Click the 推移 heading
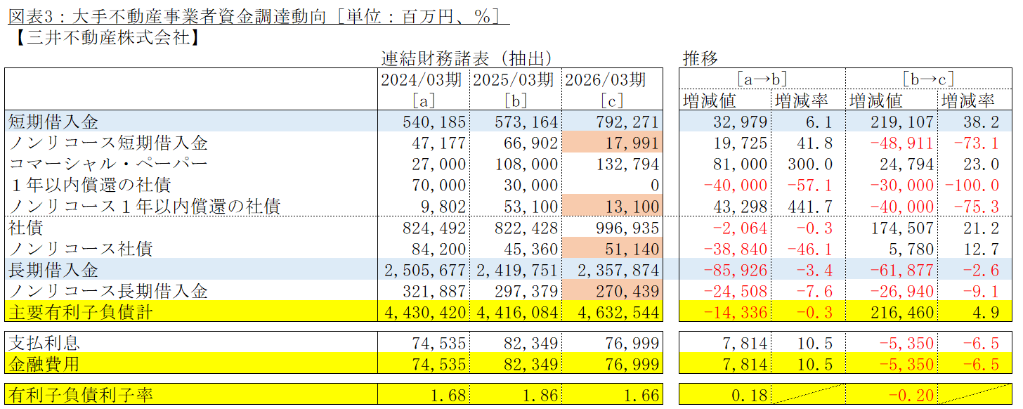Viewport: 1023px width, 409px height. (700, 58)
